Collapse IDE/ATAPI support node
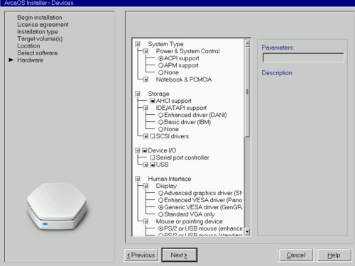The height and width of the screenshot is (266, 355). coord(146,108)
